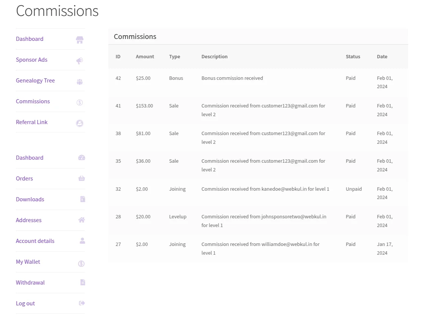424x333 pixels.
Task: Open the Sponsor Ads menu link
Action: [32, 60]
